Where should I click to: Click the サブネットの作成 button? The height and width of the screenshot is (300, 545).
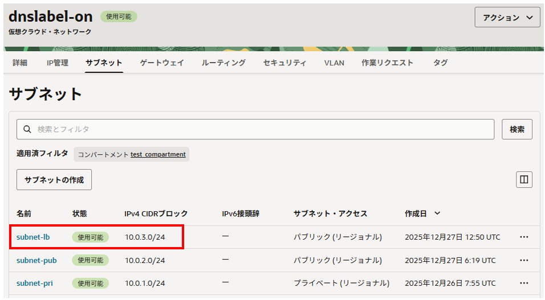[54, 180]
